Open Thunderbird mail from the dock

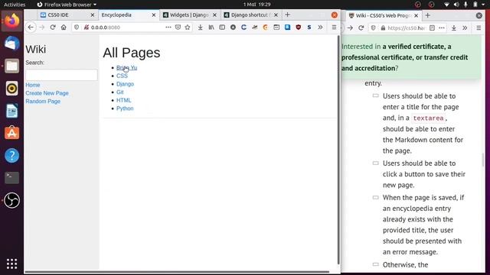12,44
